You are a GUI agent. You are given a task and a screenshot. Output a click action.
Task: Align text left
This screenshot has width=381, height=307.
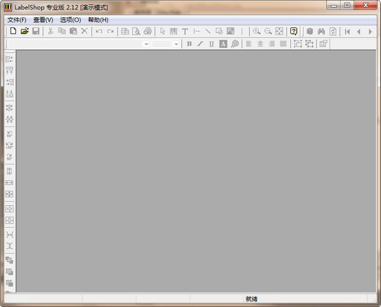[x=249, y=44]
